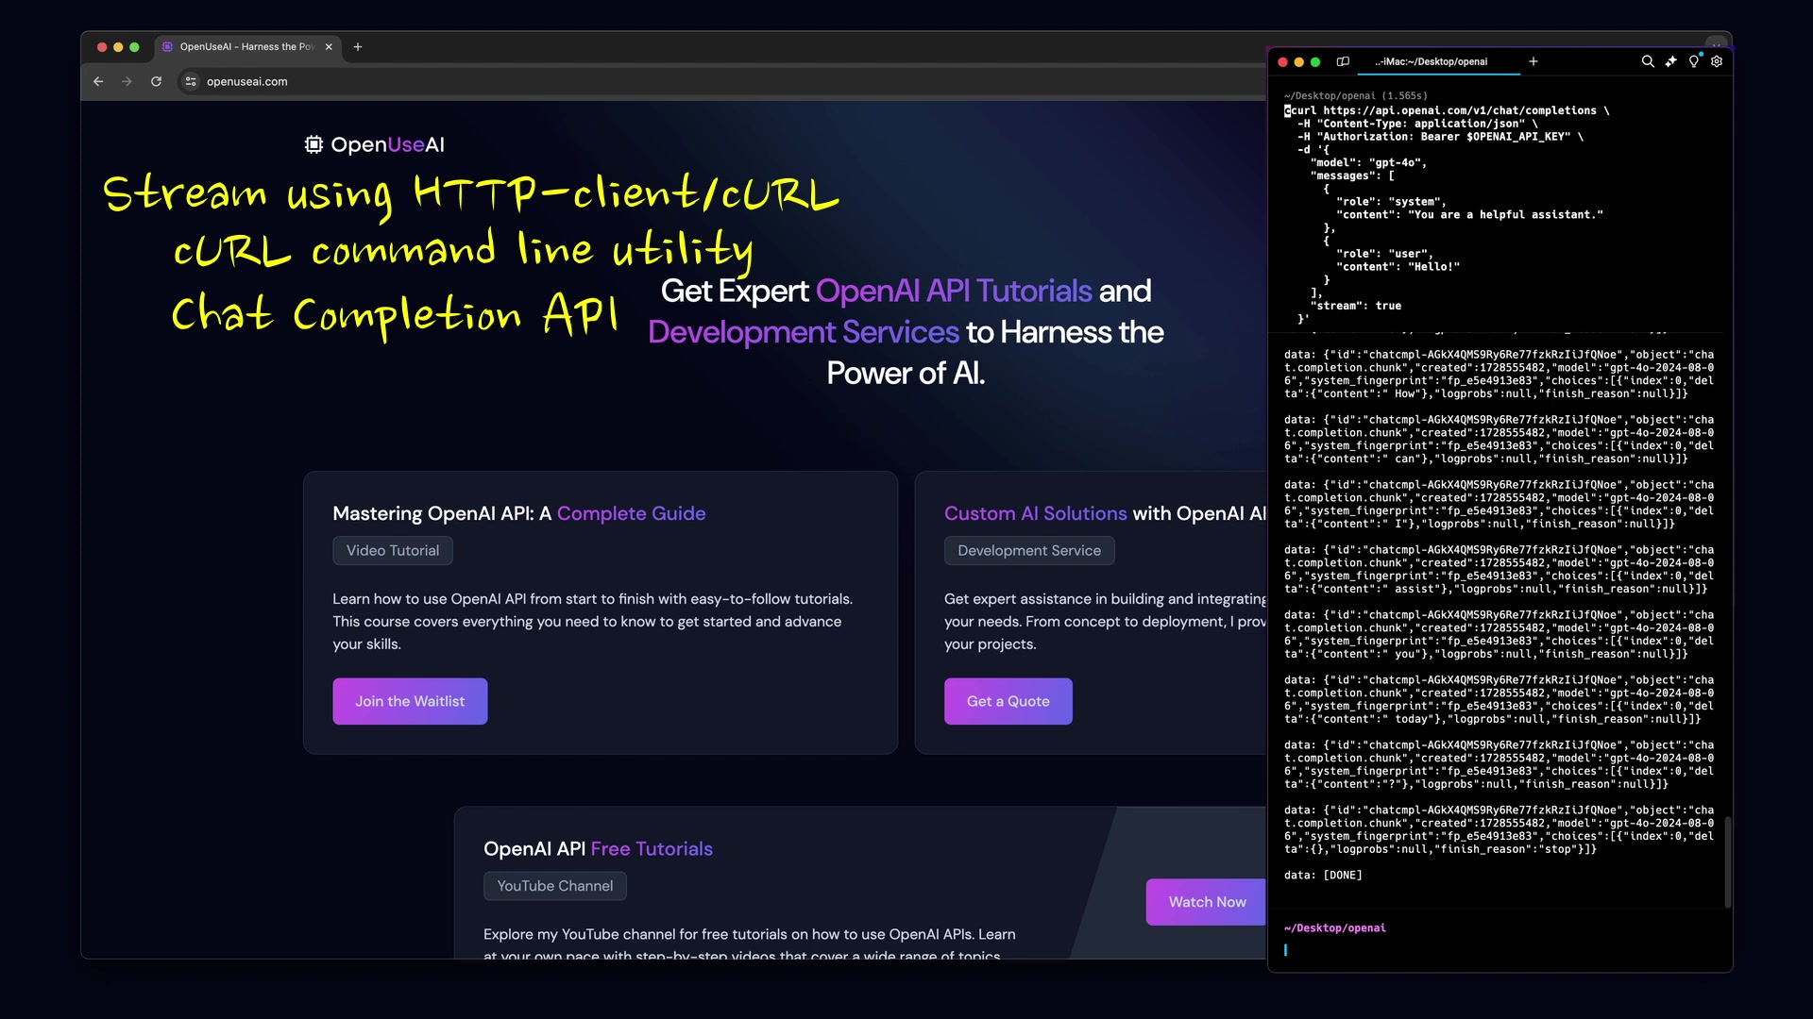Click the bookmarks book icon in terminal header
Viewport: 1813px width, 1019px height.
point(1344,61)
